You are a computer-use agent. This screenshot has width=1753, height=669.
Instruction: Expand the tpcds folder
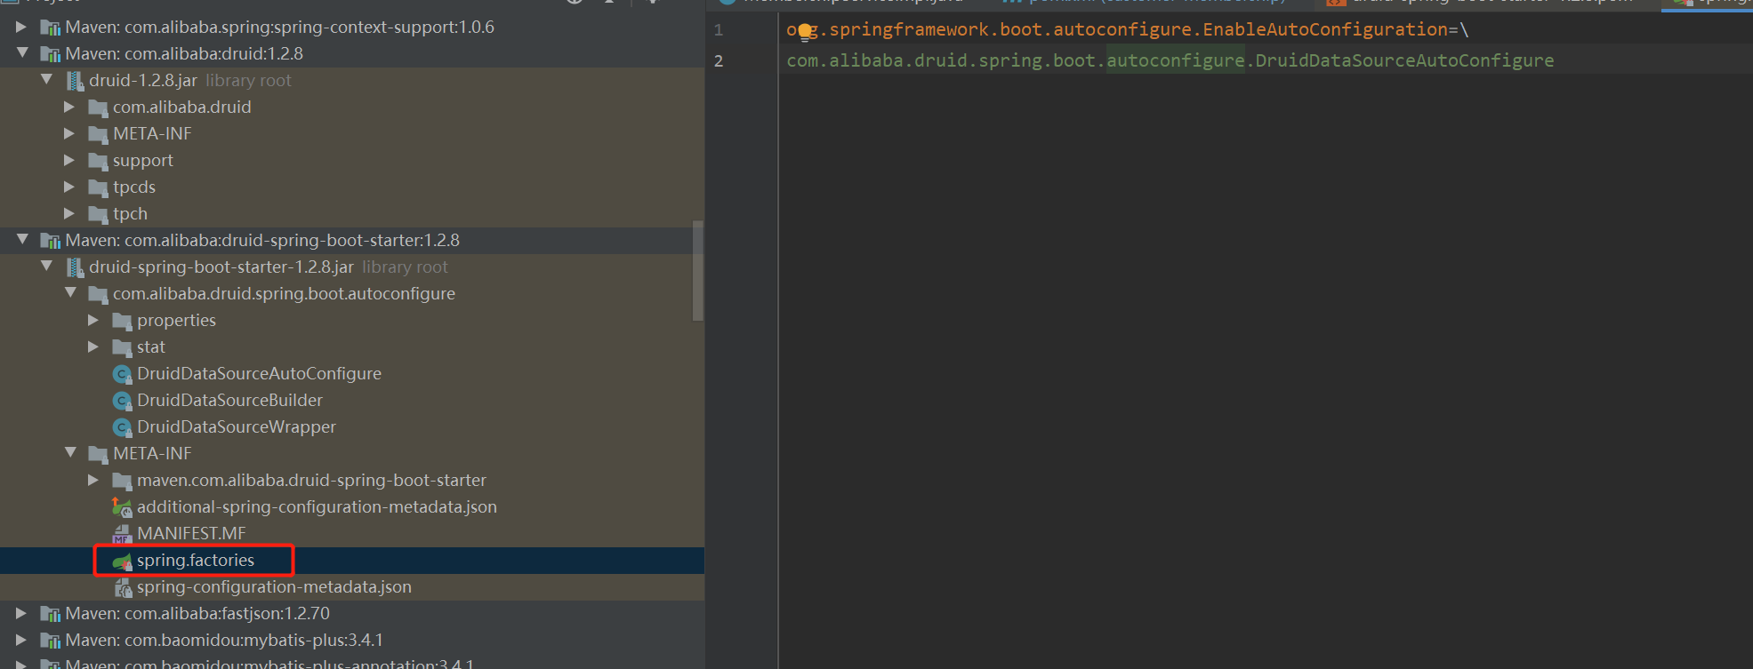[68, 187]
